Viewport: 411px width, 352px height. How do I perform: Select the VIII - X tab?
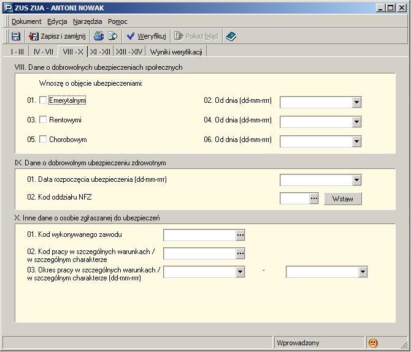[73, 51]
